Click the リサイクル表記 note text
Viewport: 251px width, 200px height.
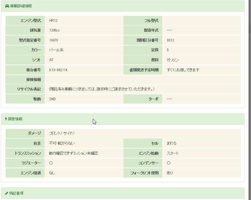(x=102, y=89)
